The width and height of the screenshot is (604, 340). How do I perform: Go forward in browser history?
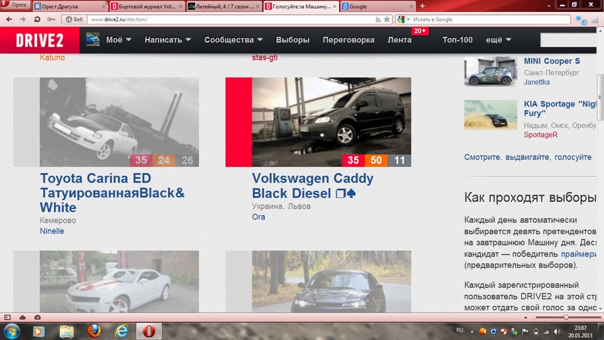pyautogui.click(x=23, y=20)
